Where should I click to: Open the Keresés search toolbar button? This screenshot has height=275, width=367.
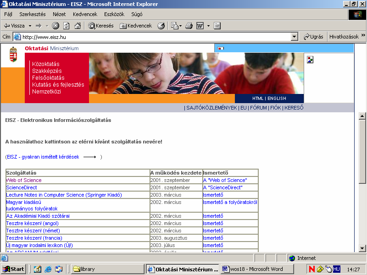click(101, 26)
